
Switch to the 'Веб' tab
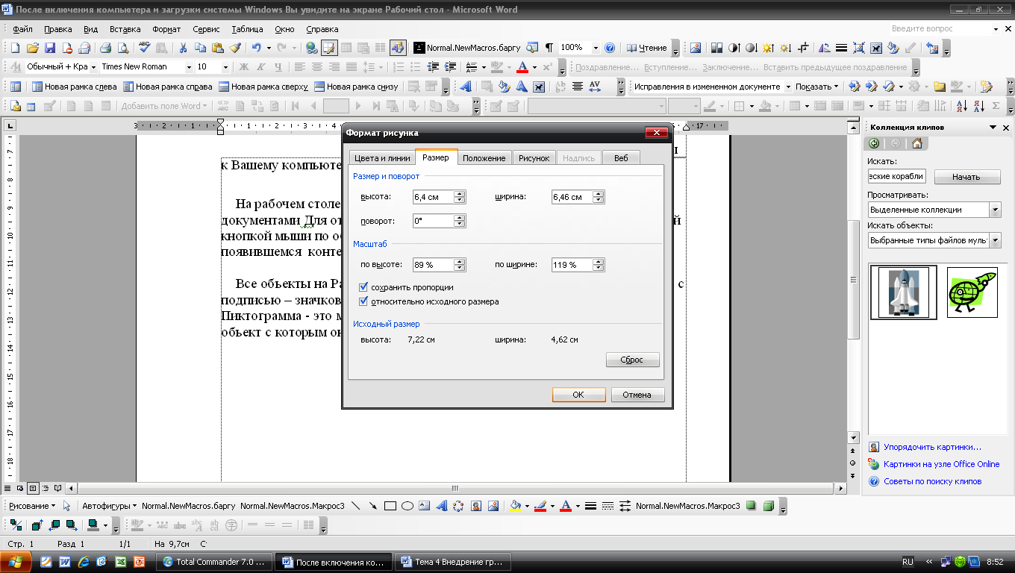(x=621, y=158)
